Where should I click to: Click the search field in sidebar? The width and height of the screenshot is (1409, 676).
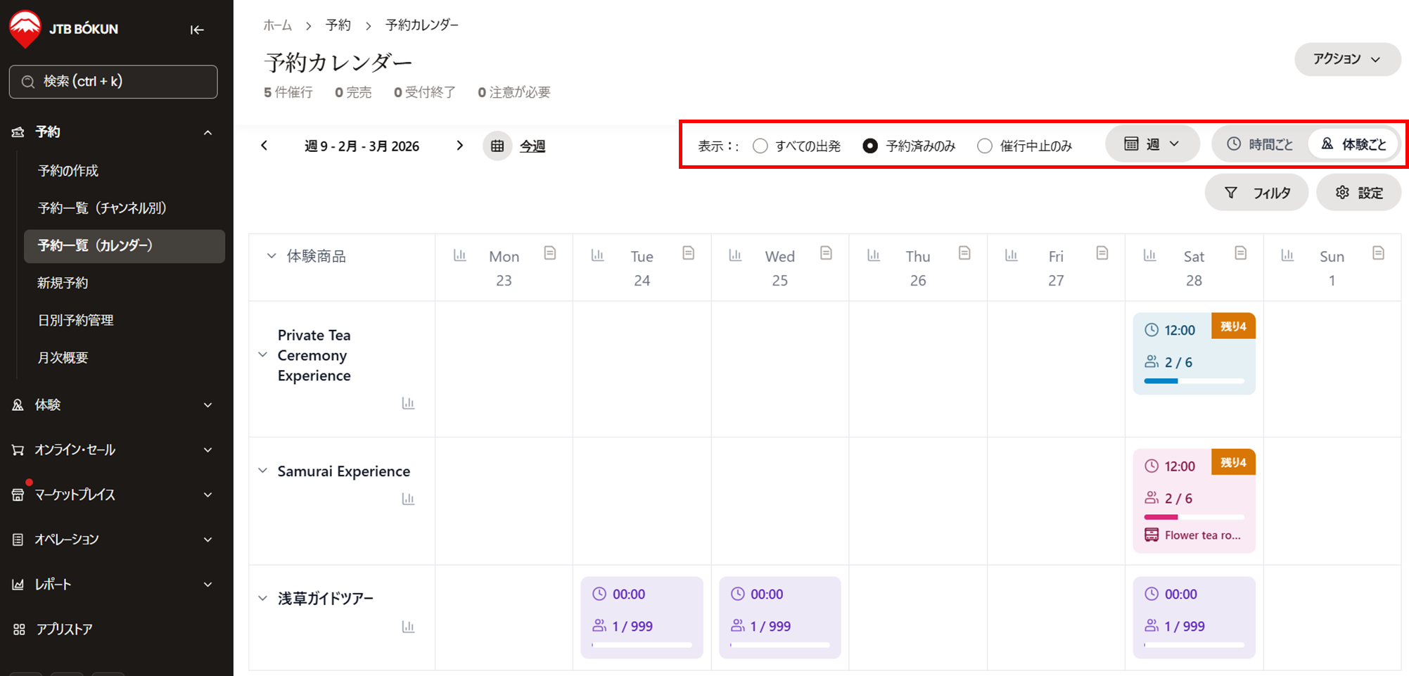[x=113, y=82]
